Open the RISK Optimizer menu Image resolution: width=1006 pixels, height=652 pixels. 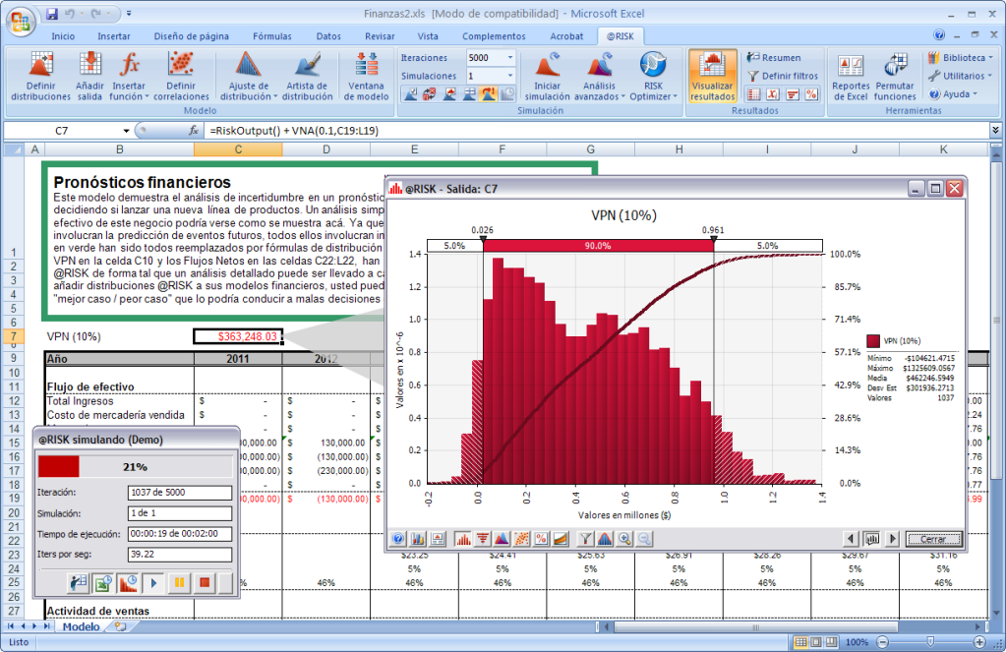point(653,77)
